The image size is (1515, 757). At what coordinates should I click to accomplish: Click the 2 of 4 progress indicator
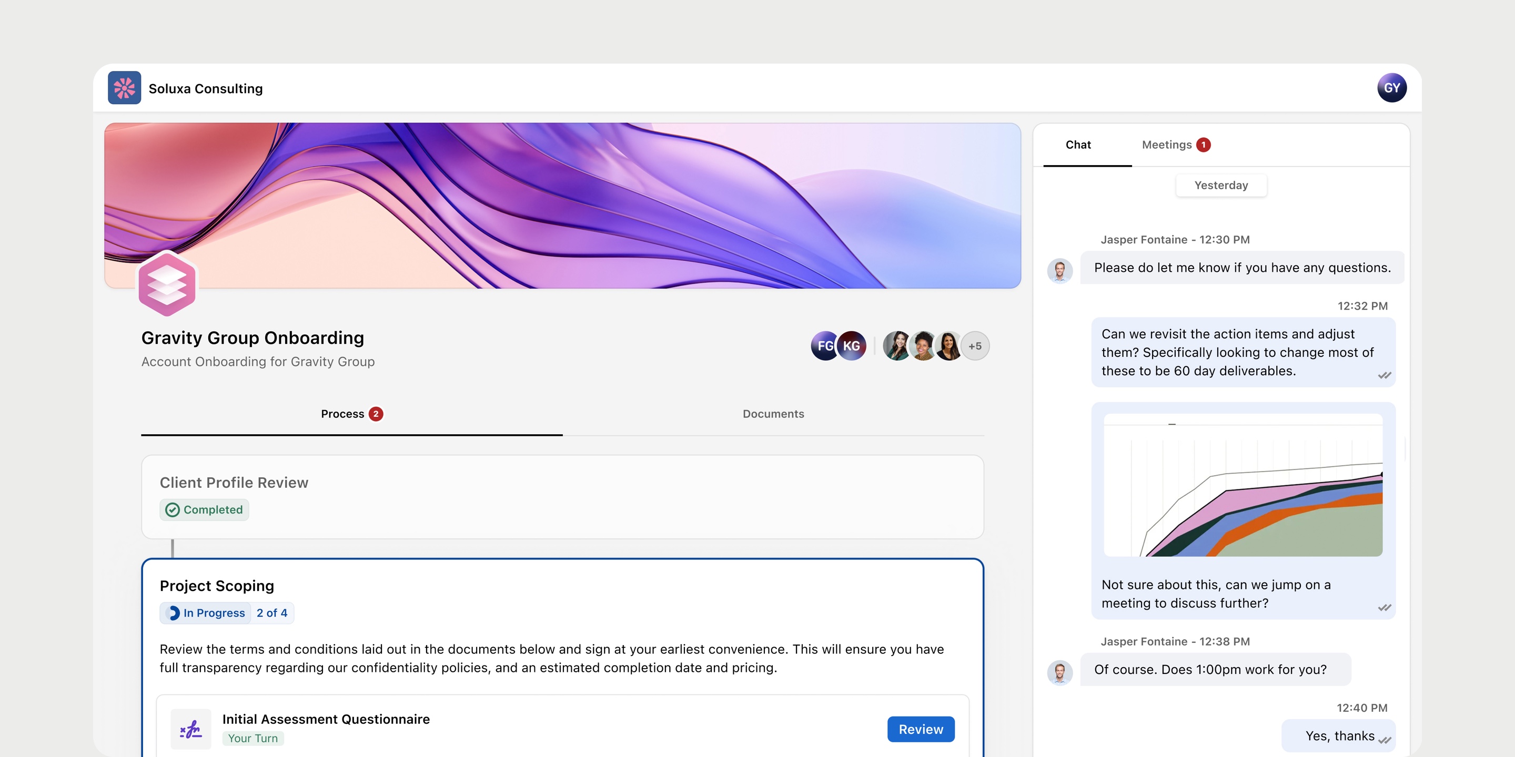point(272,613)
